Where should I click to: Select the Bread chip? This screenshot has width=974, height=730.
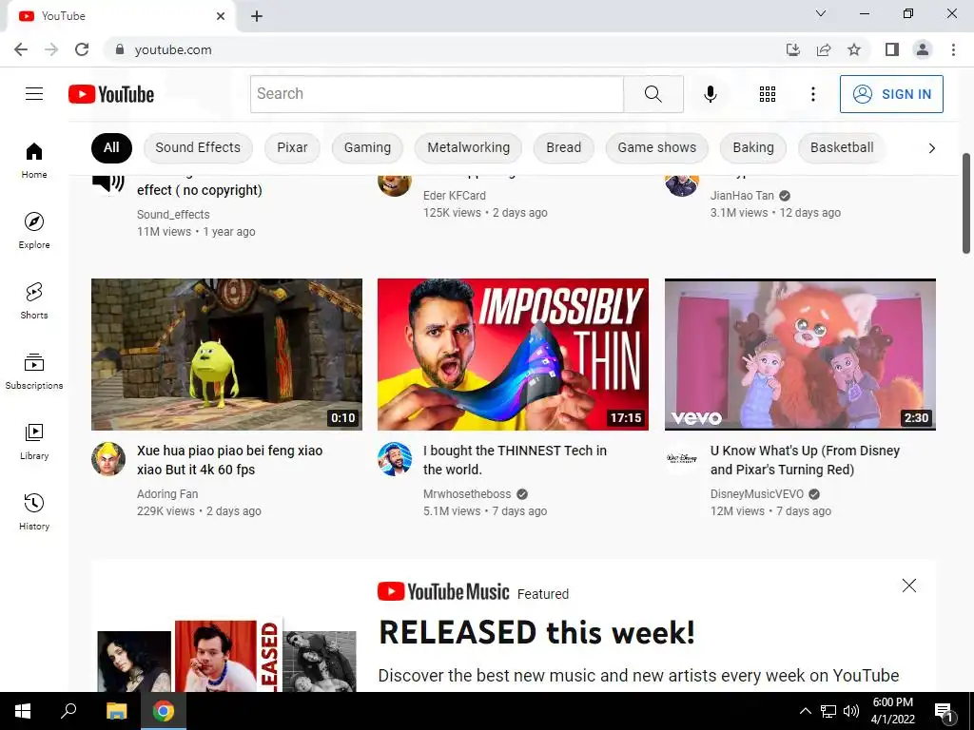click(563, 147)
